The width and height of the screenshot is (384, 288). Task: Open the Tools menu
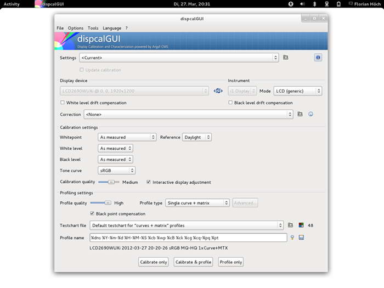pyautogui.click(x=93, y=28)
